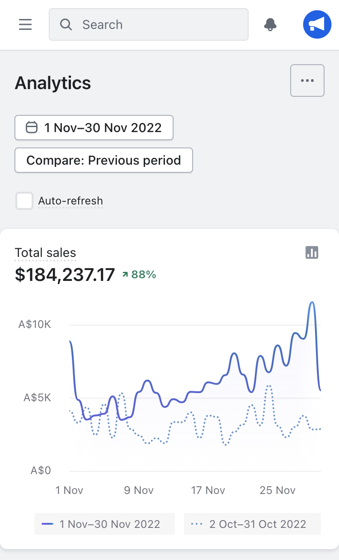Click the $184,237.17 total sales amount
Viewport: 339px width, 560px height.
(x=65, y=275)
